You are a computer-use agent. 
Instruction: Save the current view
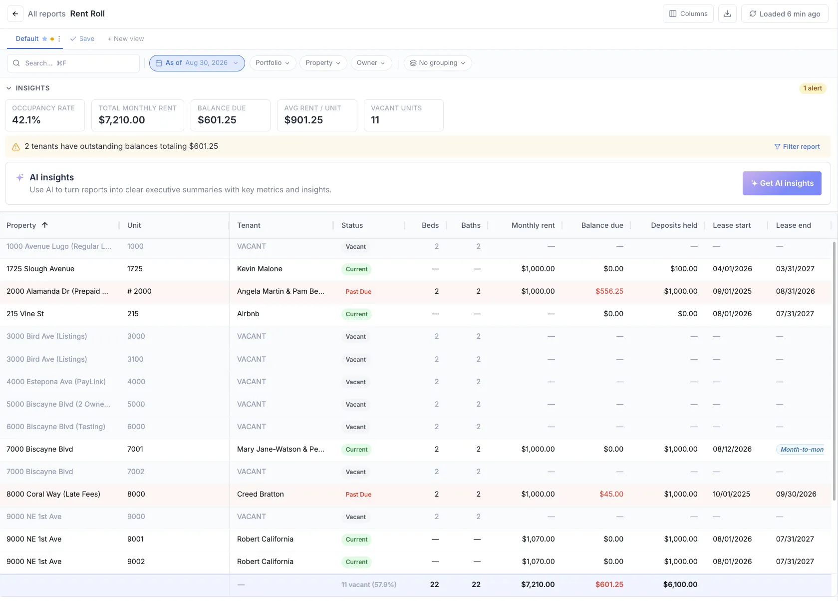(x=82, y=39)
